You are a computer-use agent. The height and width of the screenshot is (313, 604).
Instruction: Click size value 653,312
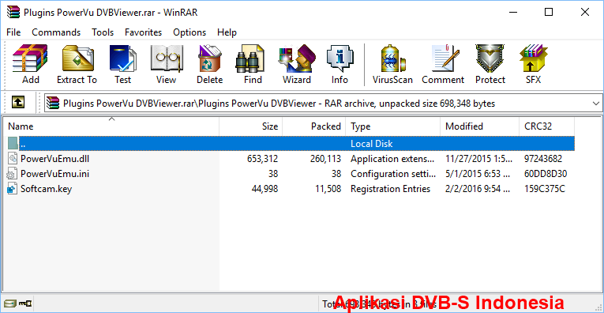[x=262, y=158]
